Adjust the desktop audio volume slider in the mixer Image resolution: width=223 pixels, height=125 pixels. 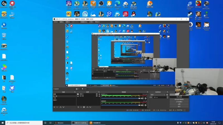point(121,105)
